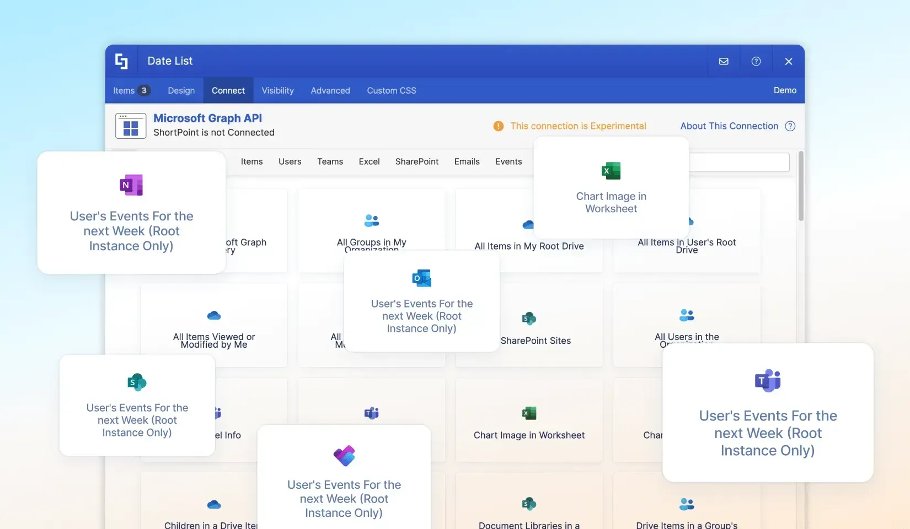Switch to the Items tab
The image size is (910, 529).
[131, 90]
